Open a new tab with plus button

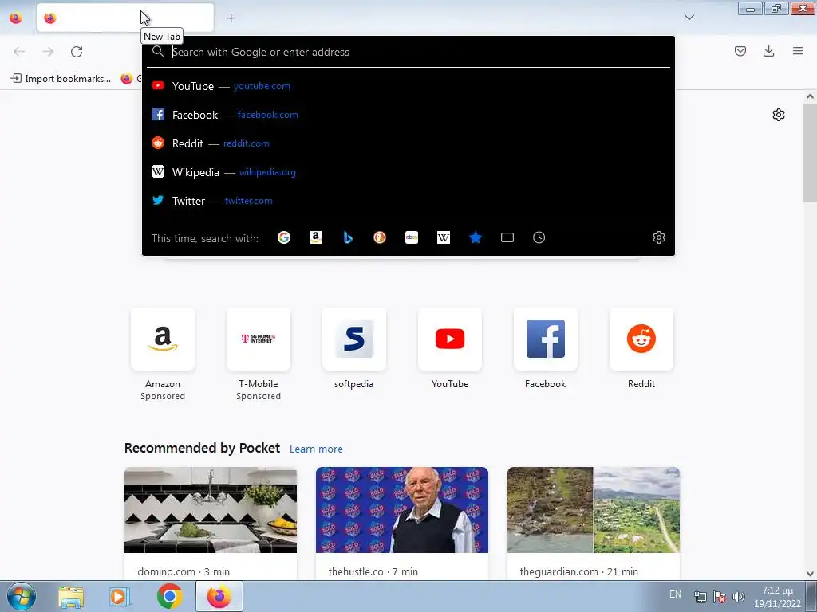pyautogui.click(x=231, y=18)
